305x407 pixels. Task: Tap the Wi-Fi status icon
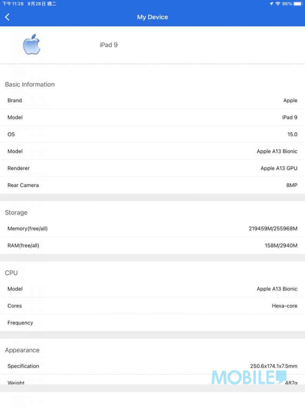(x=278, y=4)
